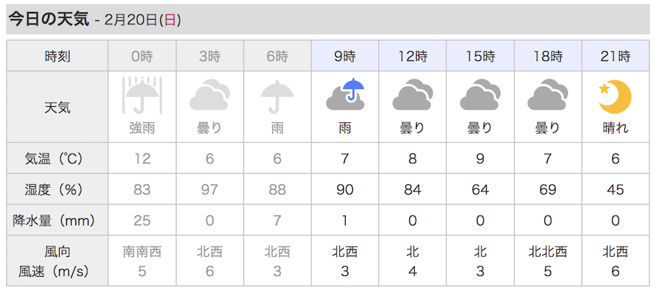Click the 風向 風速 (m/s) row header
The image size is (656, 291).
(57, 262)
